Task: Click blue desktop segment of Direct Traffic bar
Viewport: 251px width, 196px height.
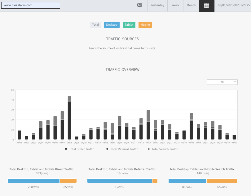Action: click(x=33, y=181)
